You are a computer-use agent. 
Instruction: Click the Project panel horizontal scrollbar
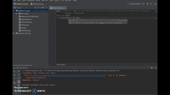(x=22, y=65)
